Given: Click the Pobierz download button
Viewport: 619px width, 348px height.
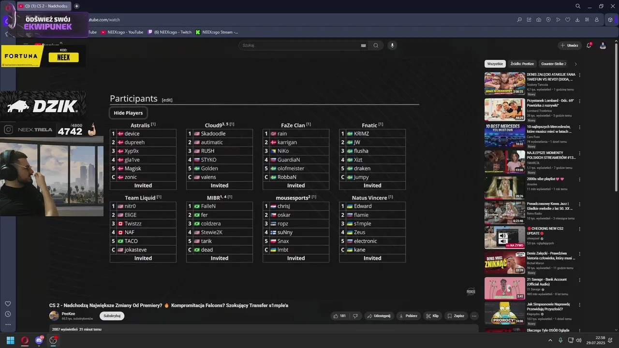Looking at the screenshot, I should click(408, 316).
